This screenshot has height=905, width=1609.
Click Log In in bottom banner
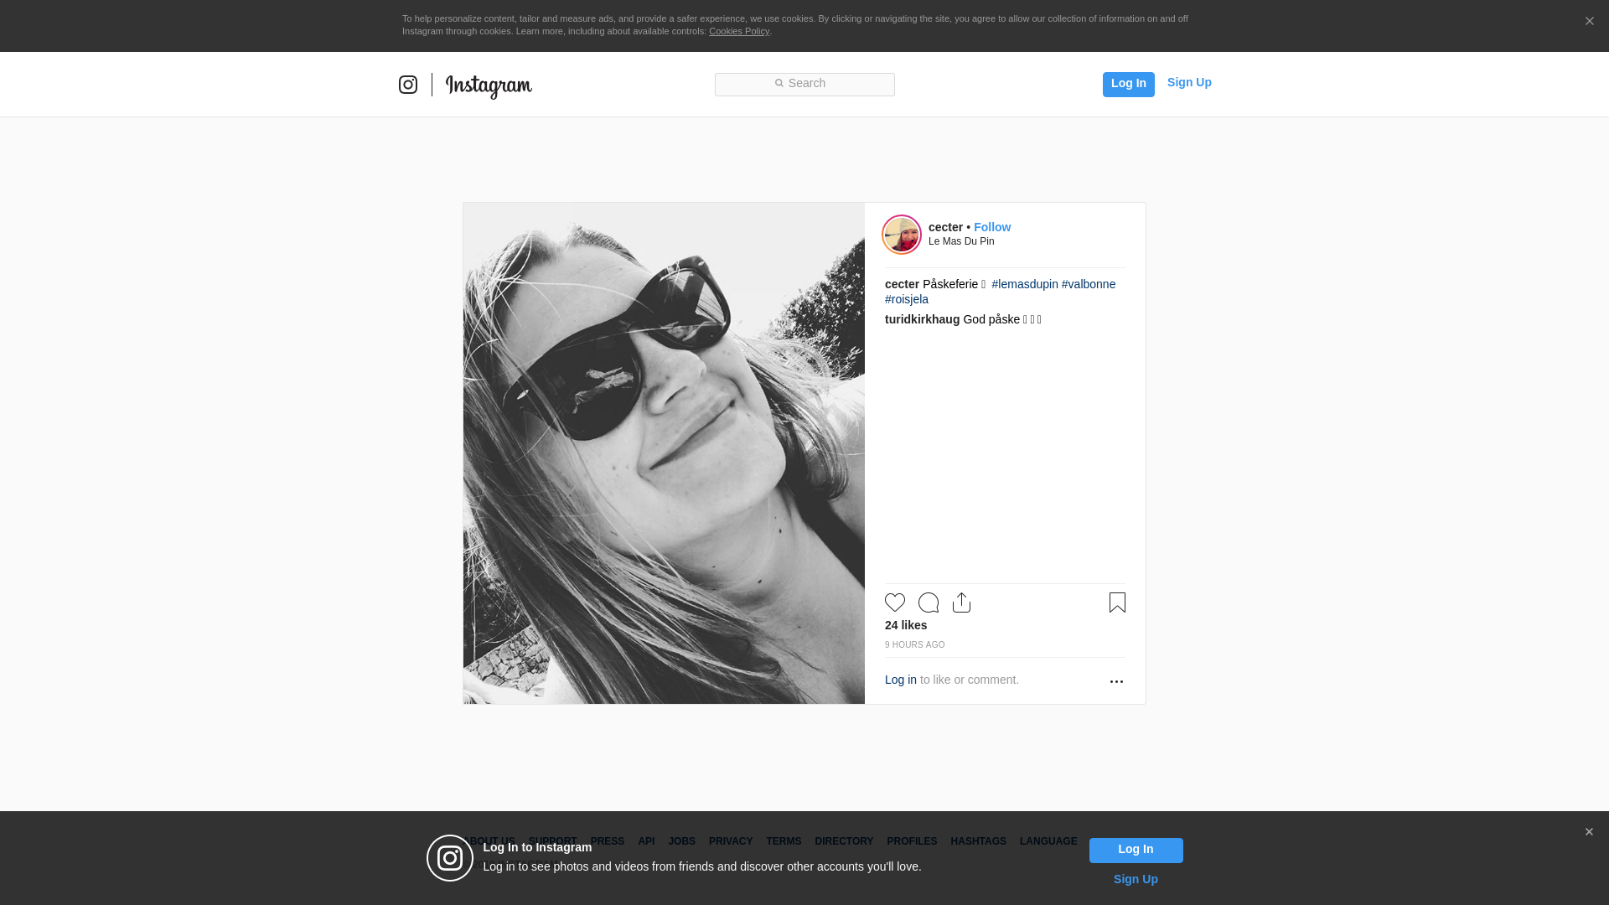(x=1136, y=850)
